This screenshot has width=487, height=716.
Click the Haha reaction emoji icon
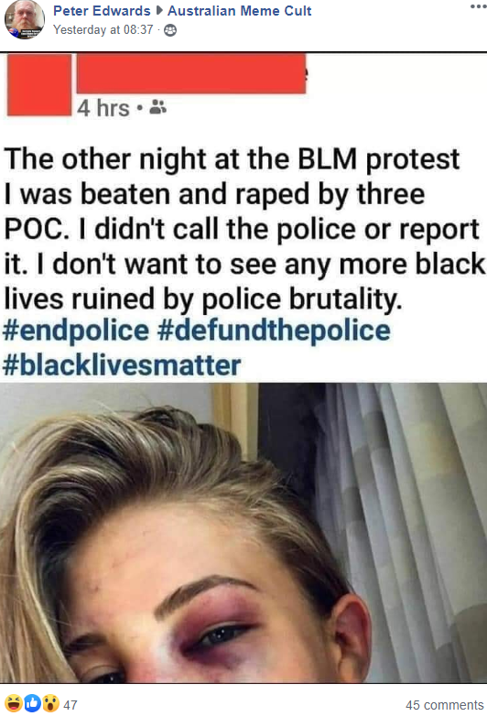[14, 704]
